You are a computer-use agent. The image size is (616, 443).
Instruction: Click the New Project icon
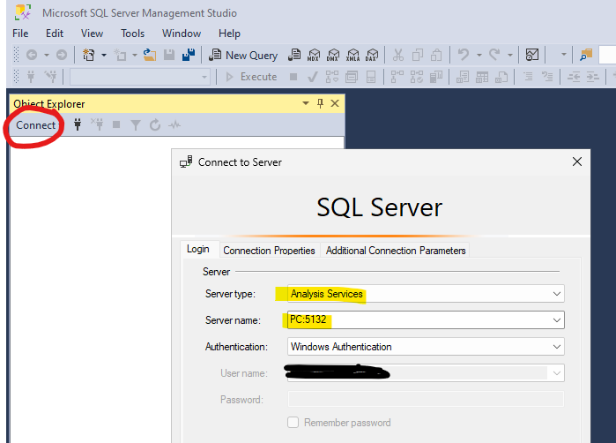pos(89,55)
